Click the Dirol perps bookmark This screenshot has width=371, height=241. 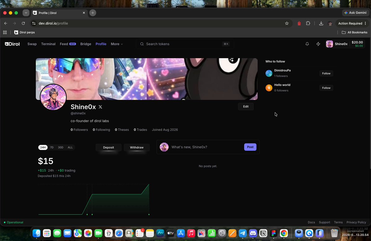[x=24, y=32]
